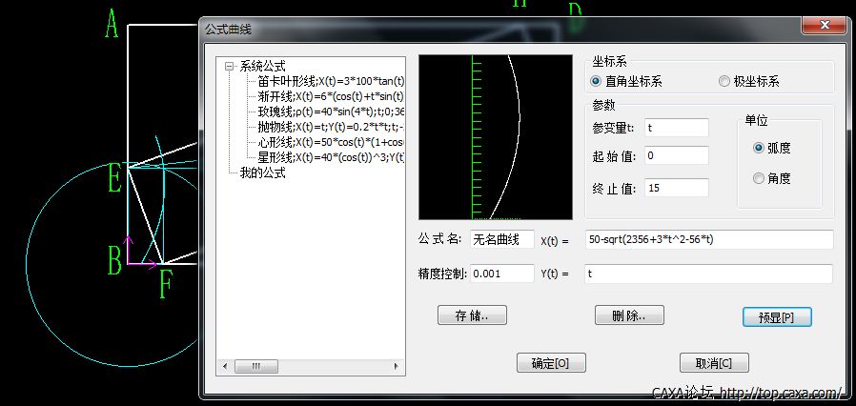This screenshot has width=856, height=406.
Task: Open the 我的公式 tree node
Action: click(x=262, y=173)
